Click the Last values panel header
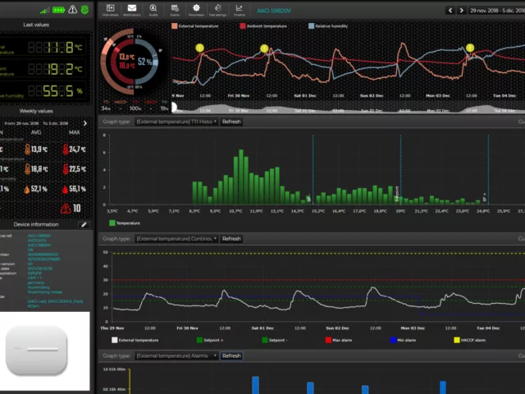525x394 pixels. (36, 25)
